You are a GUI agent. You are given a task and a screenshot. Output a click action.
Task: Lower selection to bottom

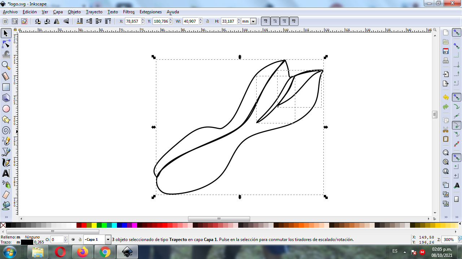[x=80, y=22]
